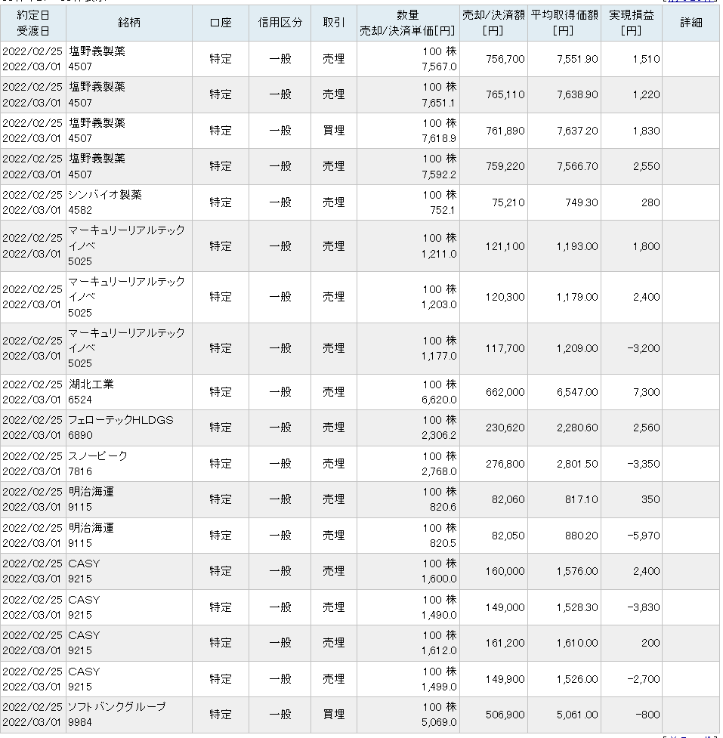Select the 230,620 settlement amount cell

click(493, 428)
